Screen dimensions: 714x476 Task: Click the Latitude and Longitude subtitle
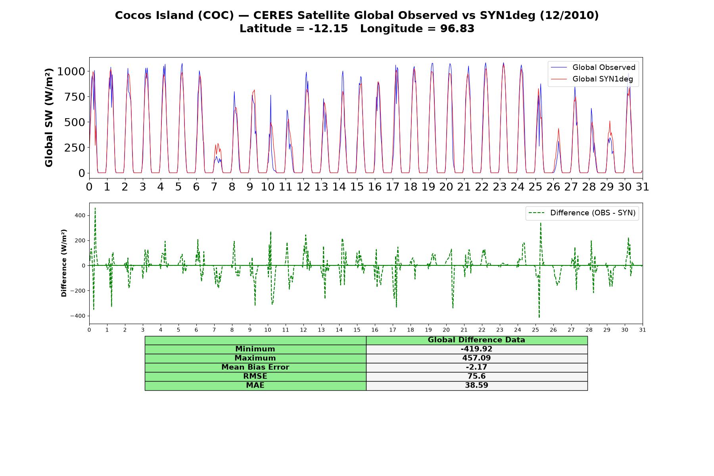coord(357,29)
